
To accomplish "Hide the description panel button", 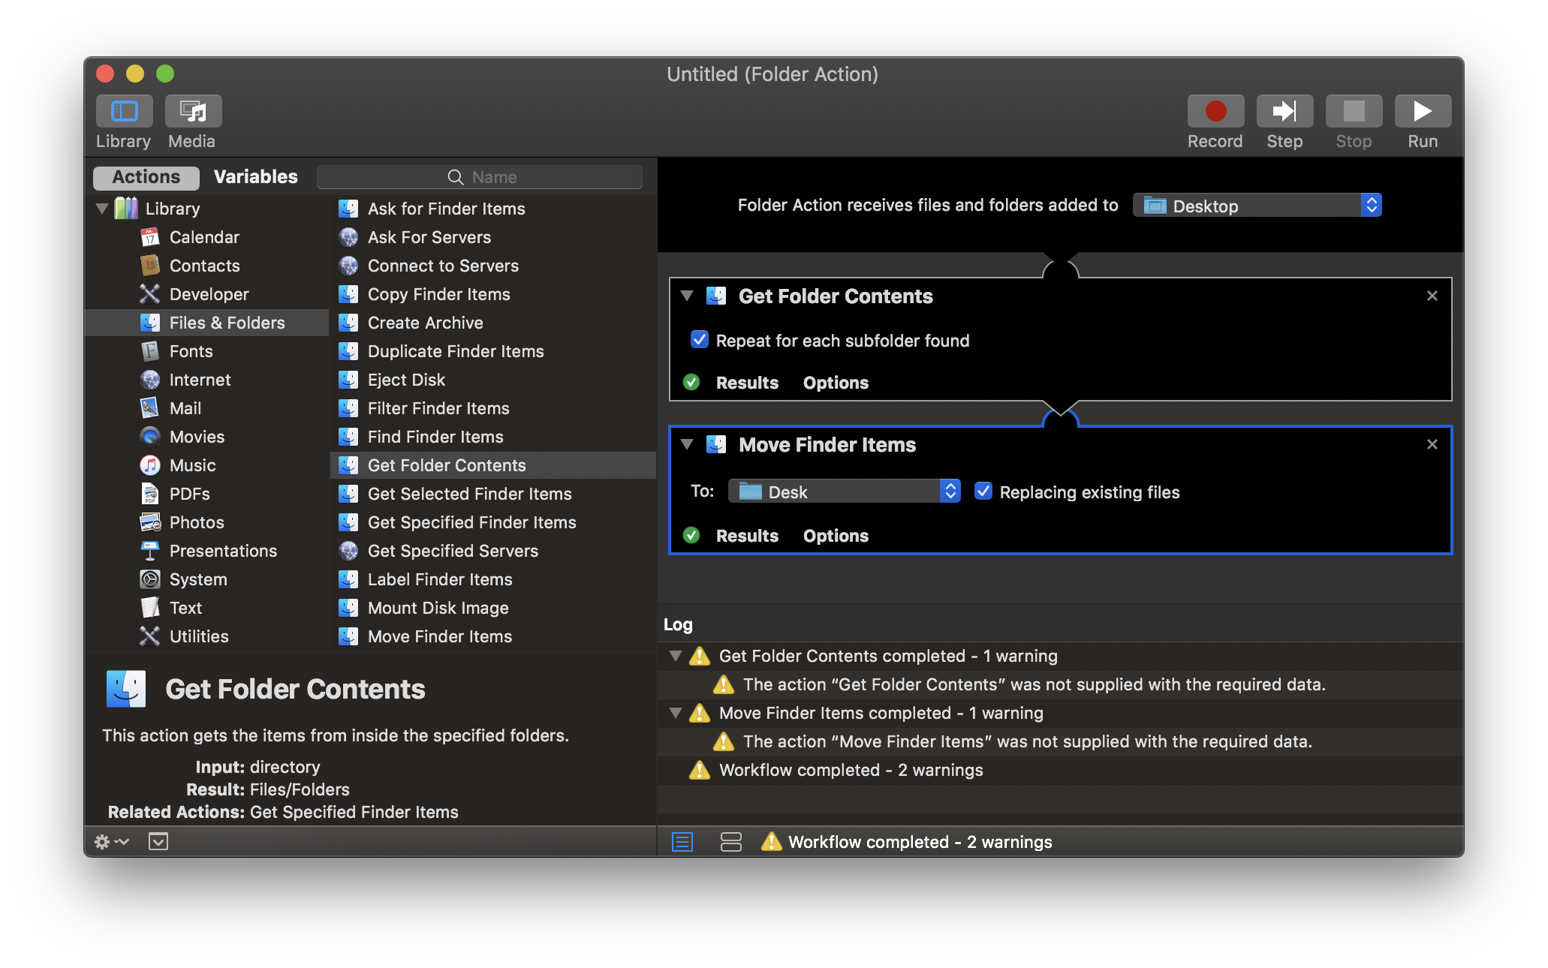I will click(x=158, y=842).
